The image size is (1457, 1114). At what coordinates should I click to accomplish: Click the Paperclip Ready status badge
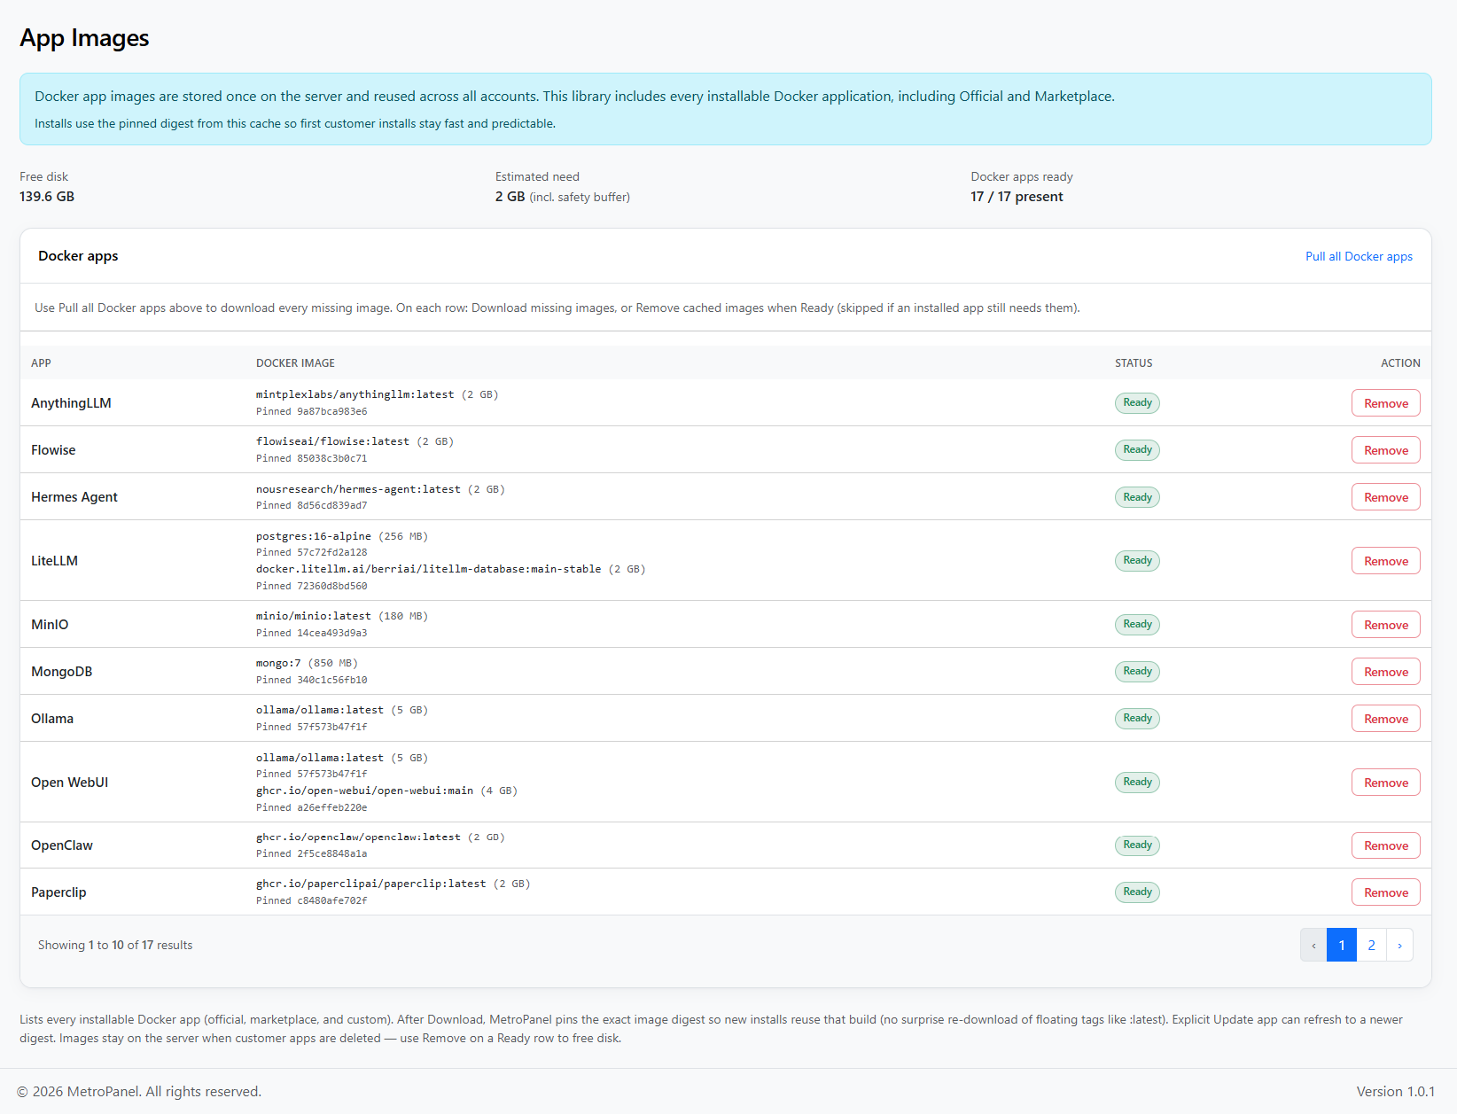point(1137,892)
